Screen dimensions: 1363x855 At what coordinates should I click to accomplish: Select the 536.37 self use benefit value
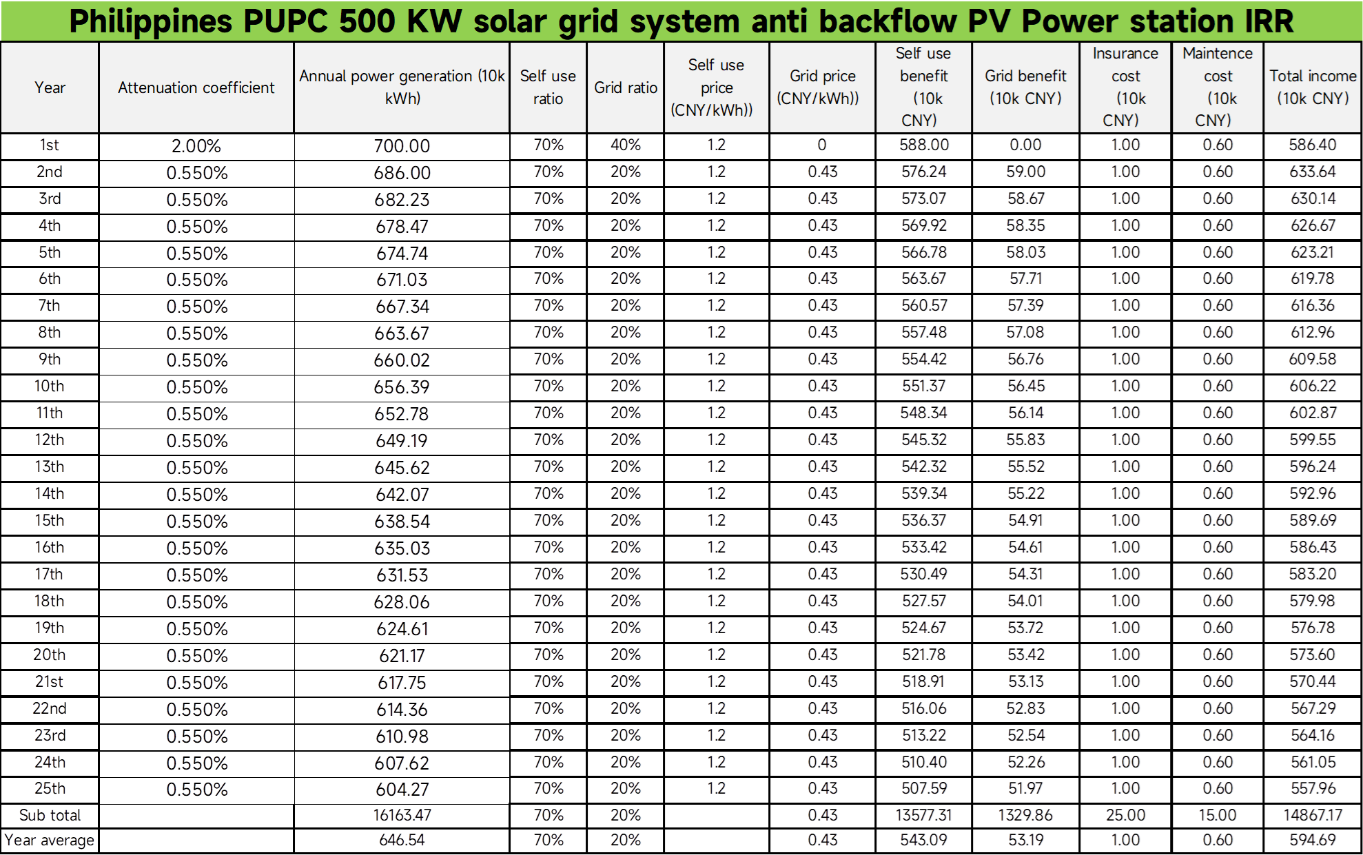tap(924, 521)
